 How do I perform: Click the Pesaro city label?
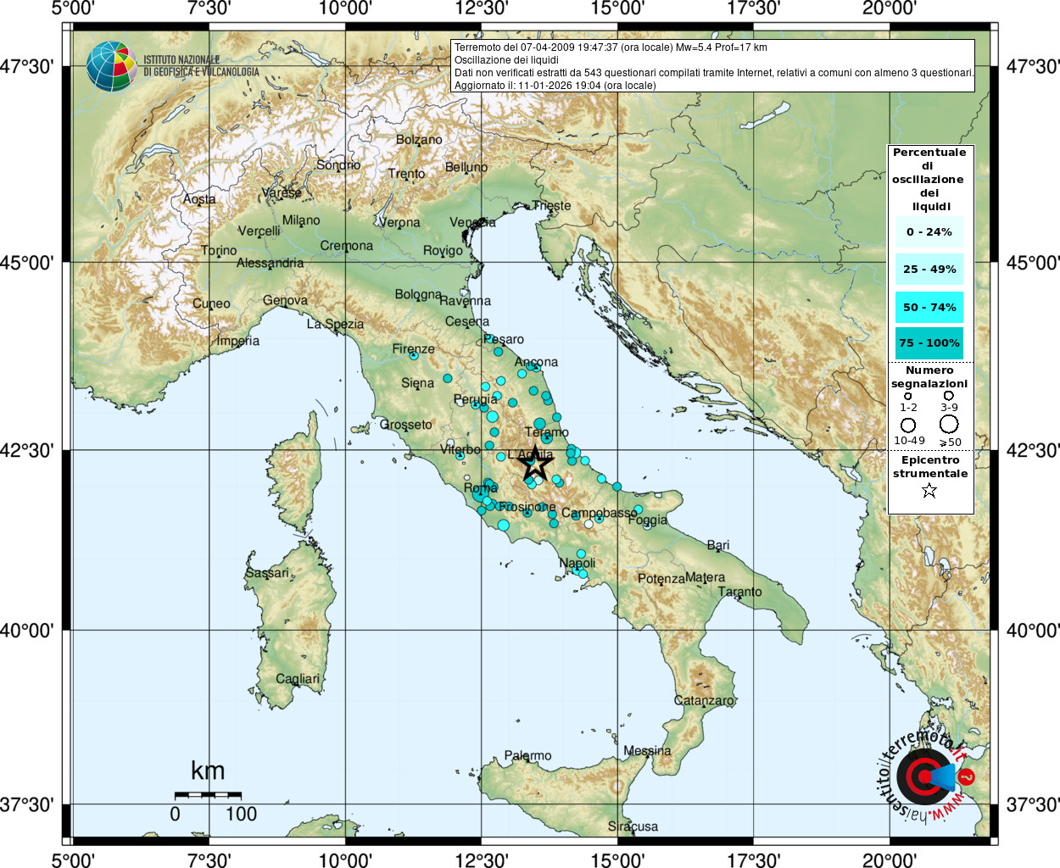[x=504, y=339]
